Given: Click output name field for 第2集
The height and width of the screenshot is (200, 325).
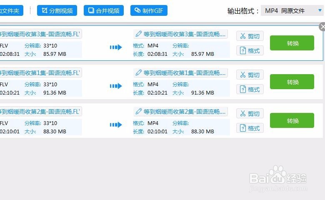Looking at the screenshot, I should coord(180,112).
